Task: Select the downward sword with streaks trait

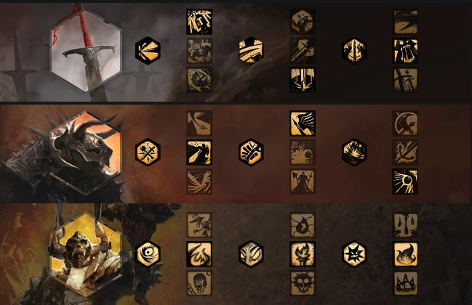Action: pyautogui.click(x=303, y=80)
